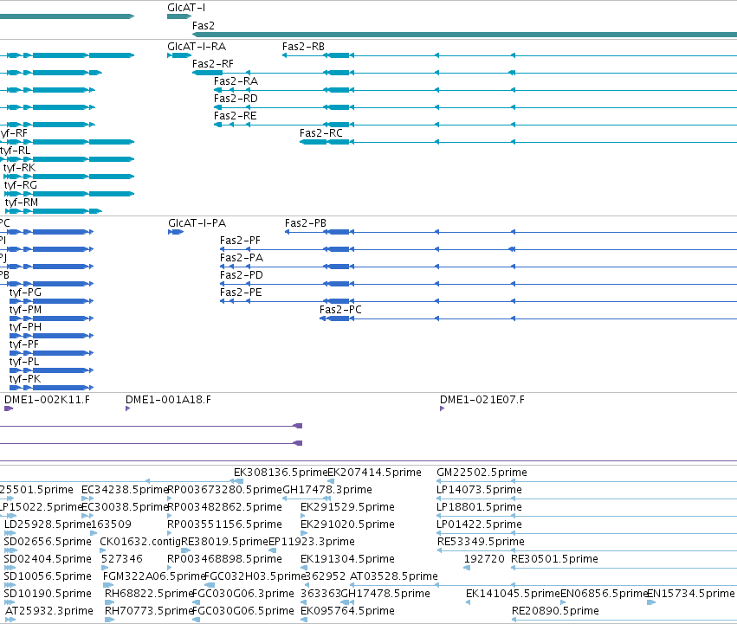Select the tyf-PM protein label
This screenshot has height=624, width=737.
[x=25, y=310]
